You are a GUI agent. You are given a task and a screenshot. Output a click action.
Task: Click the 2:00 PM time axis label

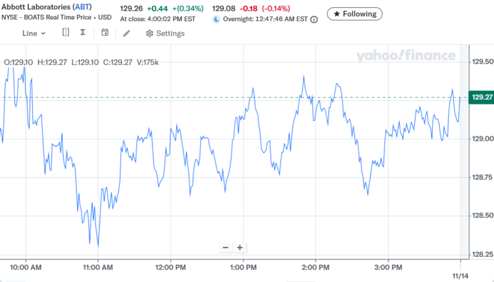point(315,267)
